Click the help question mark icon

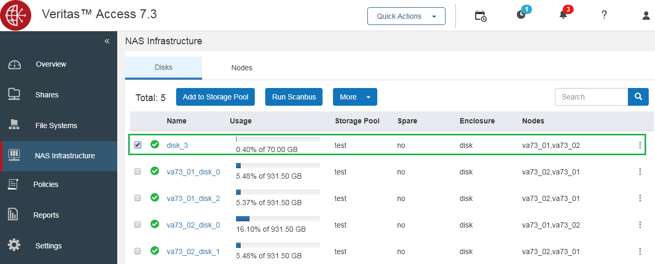click(604, 15)
